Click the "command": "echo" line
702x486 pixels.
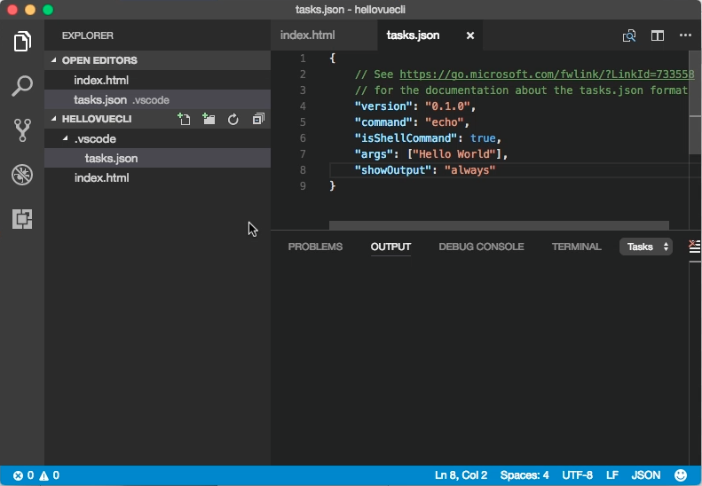412,122
